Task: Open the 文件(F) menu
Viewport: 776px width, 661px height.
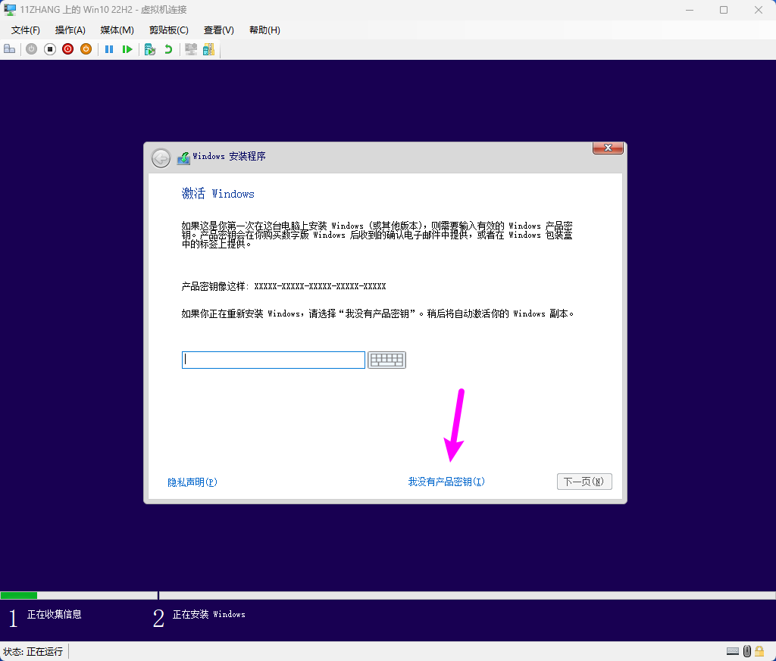Action: pyautogui.click(x=25, y=30)
